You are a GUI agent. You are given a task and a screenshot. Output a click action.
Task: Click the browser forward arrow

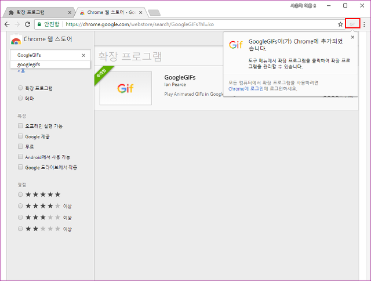point(17,24)
